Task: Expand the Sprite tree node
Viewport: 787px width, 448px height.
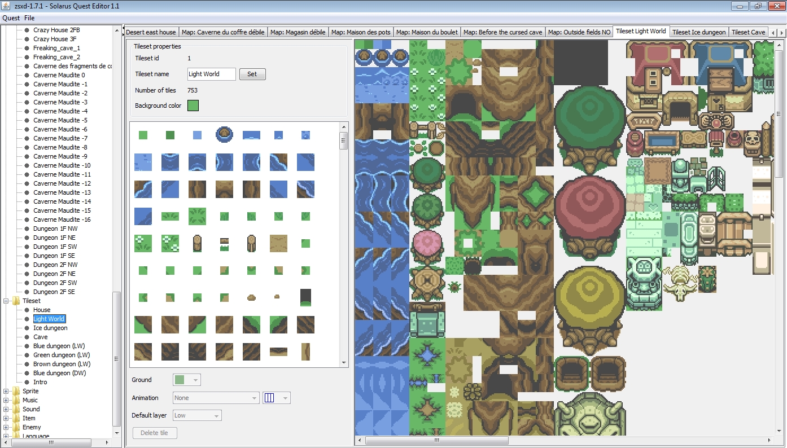Action: [x=6, y=391]
